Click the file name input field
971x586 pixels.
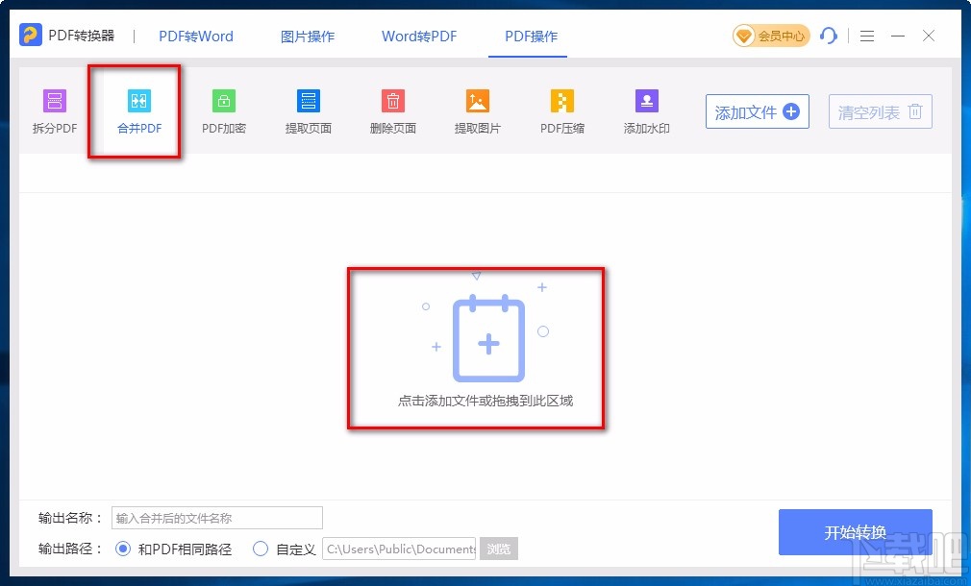216,518
